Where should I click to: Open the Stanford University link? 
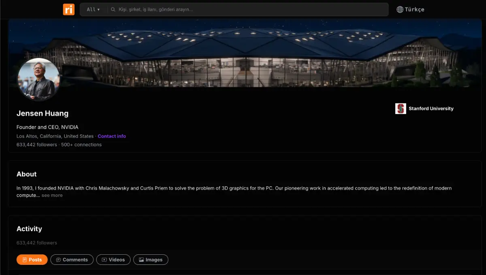click(431, 109)
